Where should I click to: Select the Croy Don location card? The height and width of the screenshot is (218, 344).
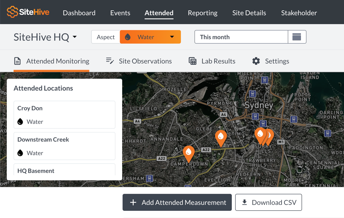coord(64,115)
